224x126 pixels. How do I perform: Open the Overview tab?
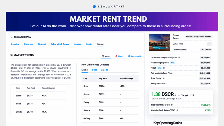click(15, 44)
